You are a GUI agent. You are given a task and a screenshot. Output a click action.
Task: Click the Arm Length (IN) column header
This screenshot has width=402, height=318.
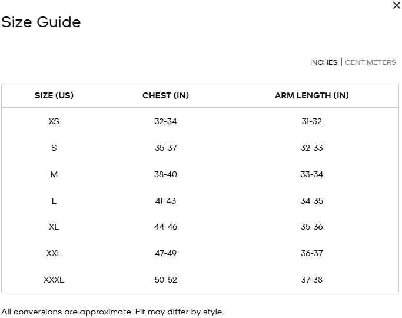tap(311, 95)
